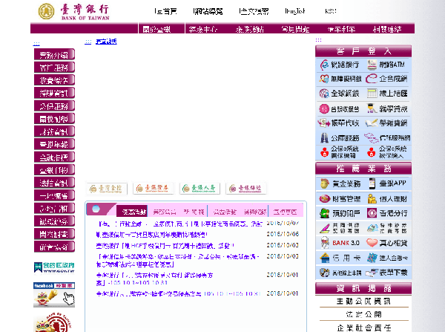Open the 業務介紹 sidebar button
Image resolution: width=445 pixels, height=332 pixels.
(54, 54)
